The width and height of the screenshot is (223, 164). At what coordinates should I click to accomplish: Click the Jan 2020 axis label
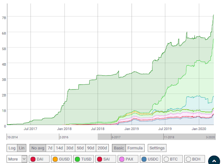point(199,129)
